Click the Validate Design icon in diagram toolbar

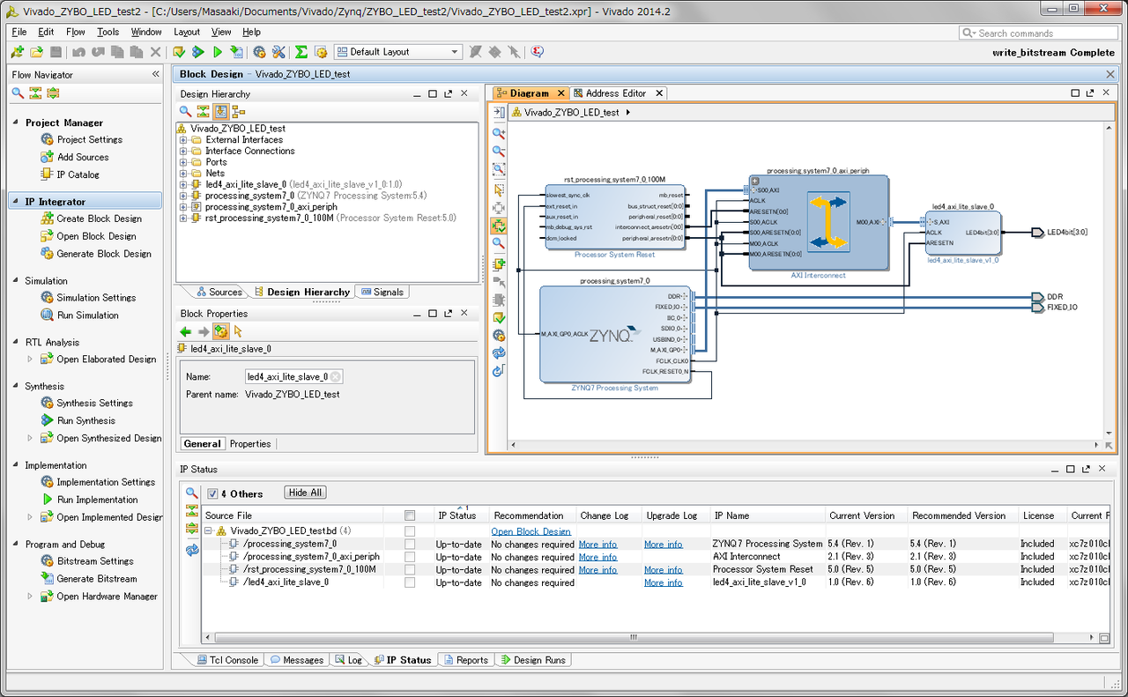point(499,317)
